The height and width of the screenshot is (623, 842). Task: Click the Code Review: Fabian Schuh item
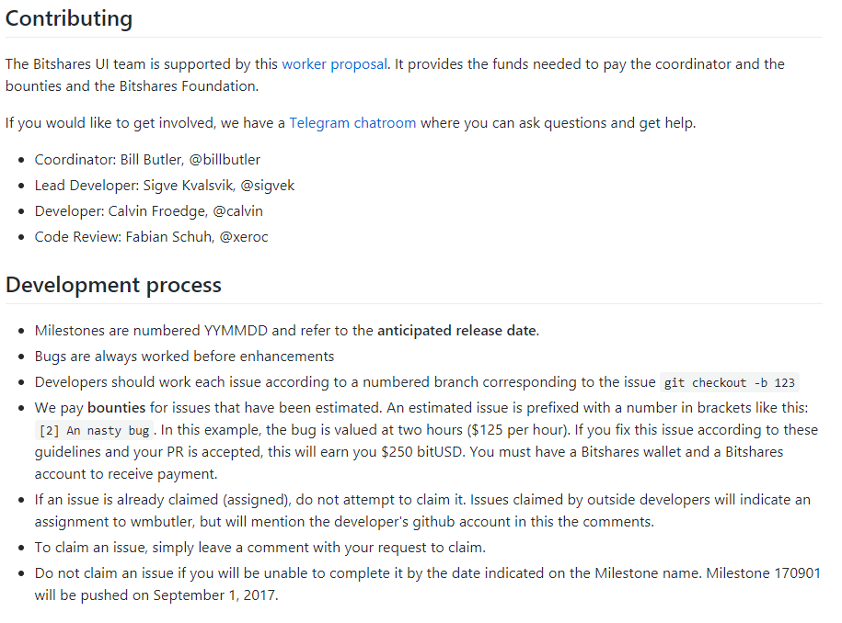pos(152,237)
